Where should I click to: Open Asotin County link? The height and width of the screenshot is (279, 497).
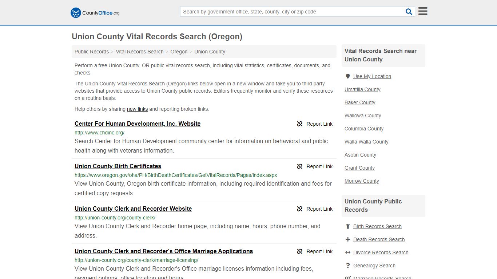(x=360, y=155)
